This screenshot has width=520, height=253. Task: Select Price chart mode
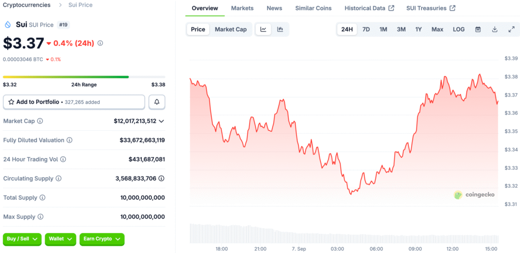(198, 29)
